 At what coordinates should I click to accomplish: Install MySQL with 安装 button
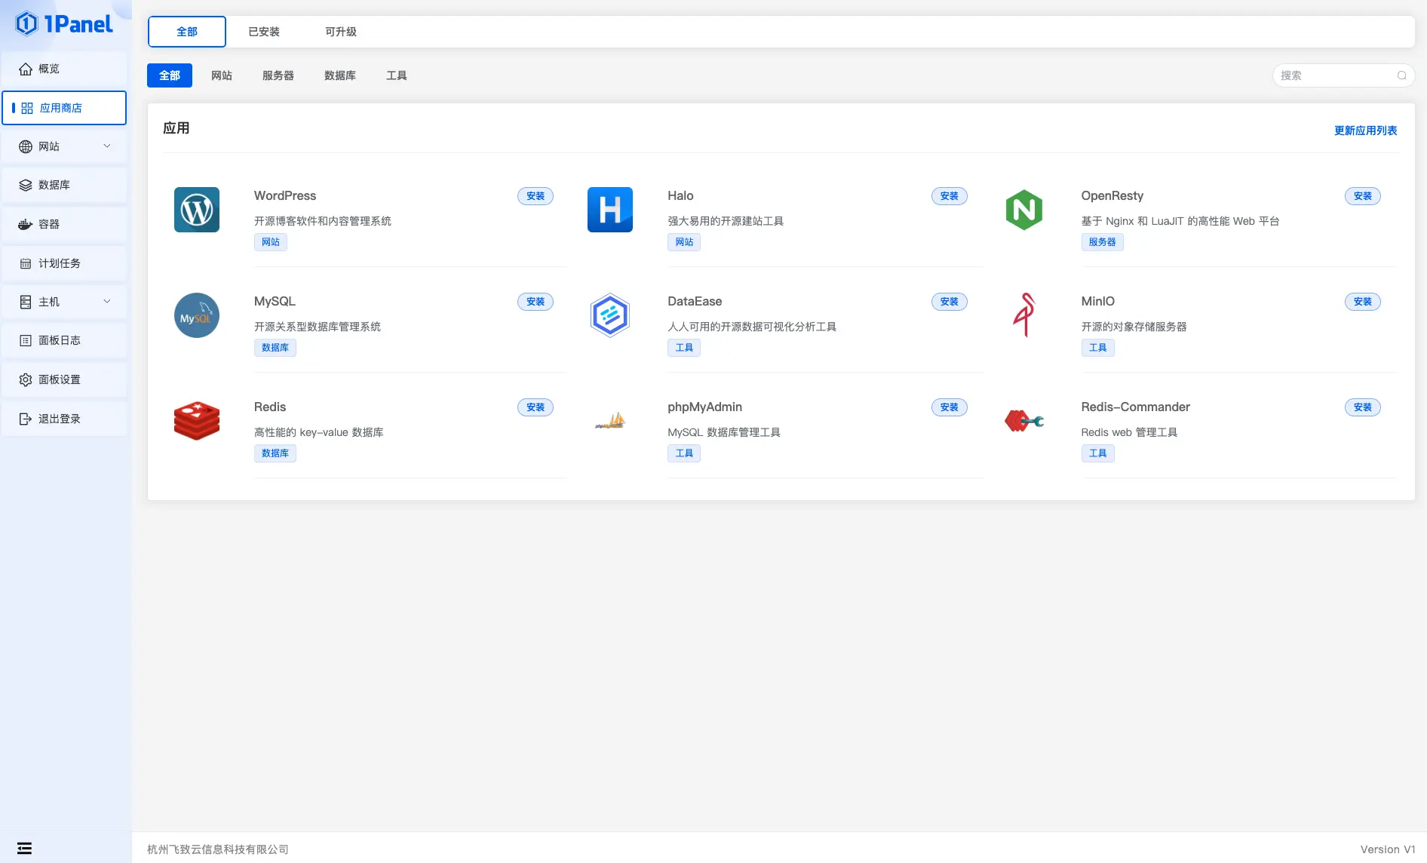click(536, 302)
